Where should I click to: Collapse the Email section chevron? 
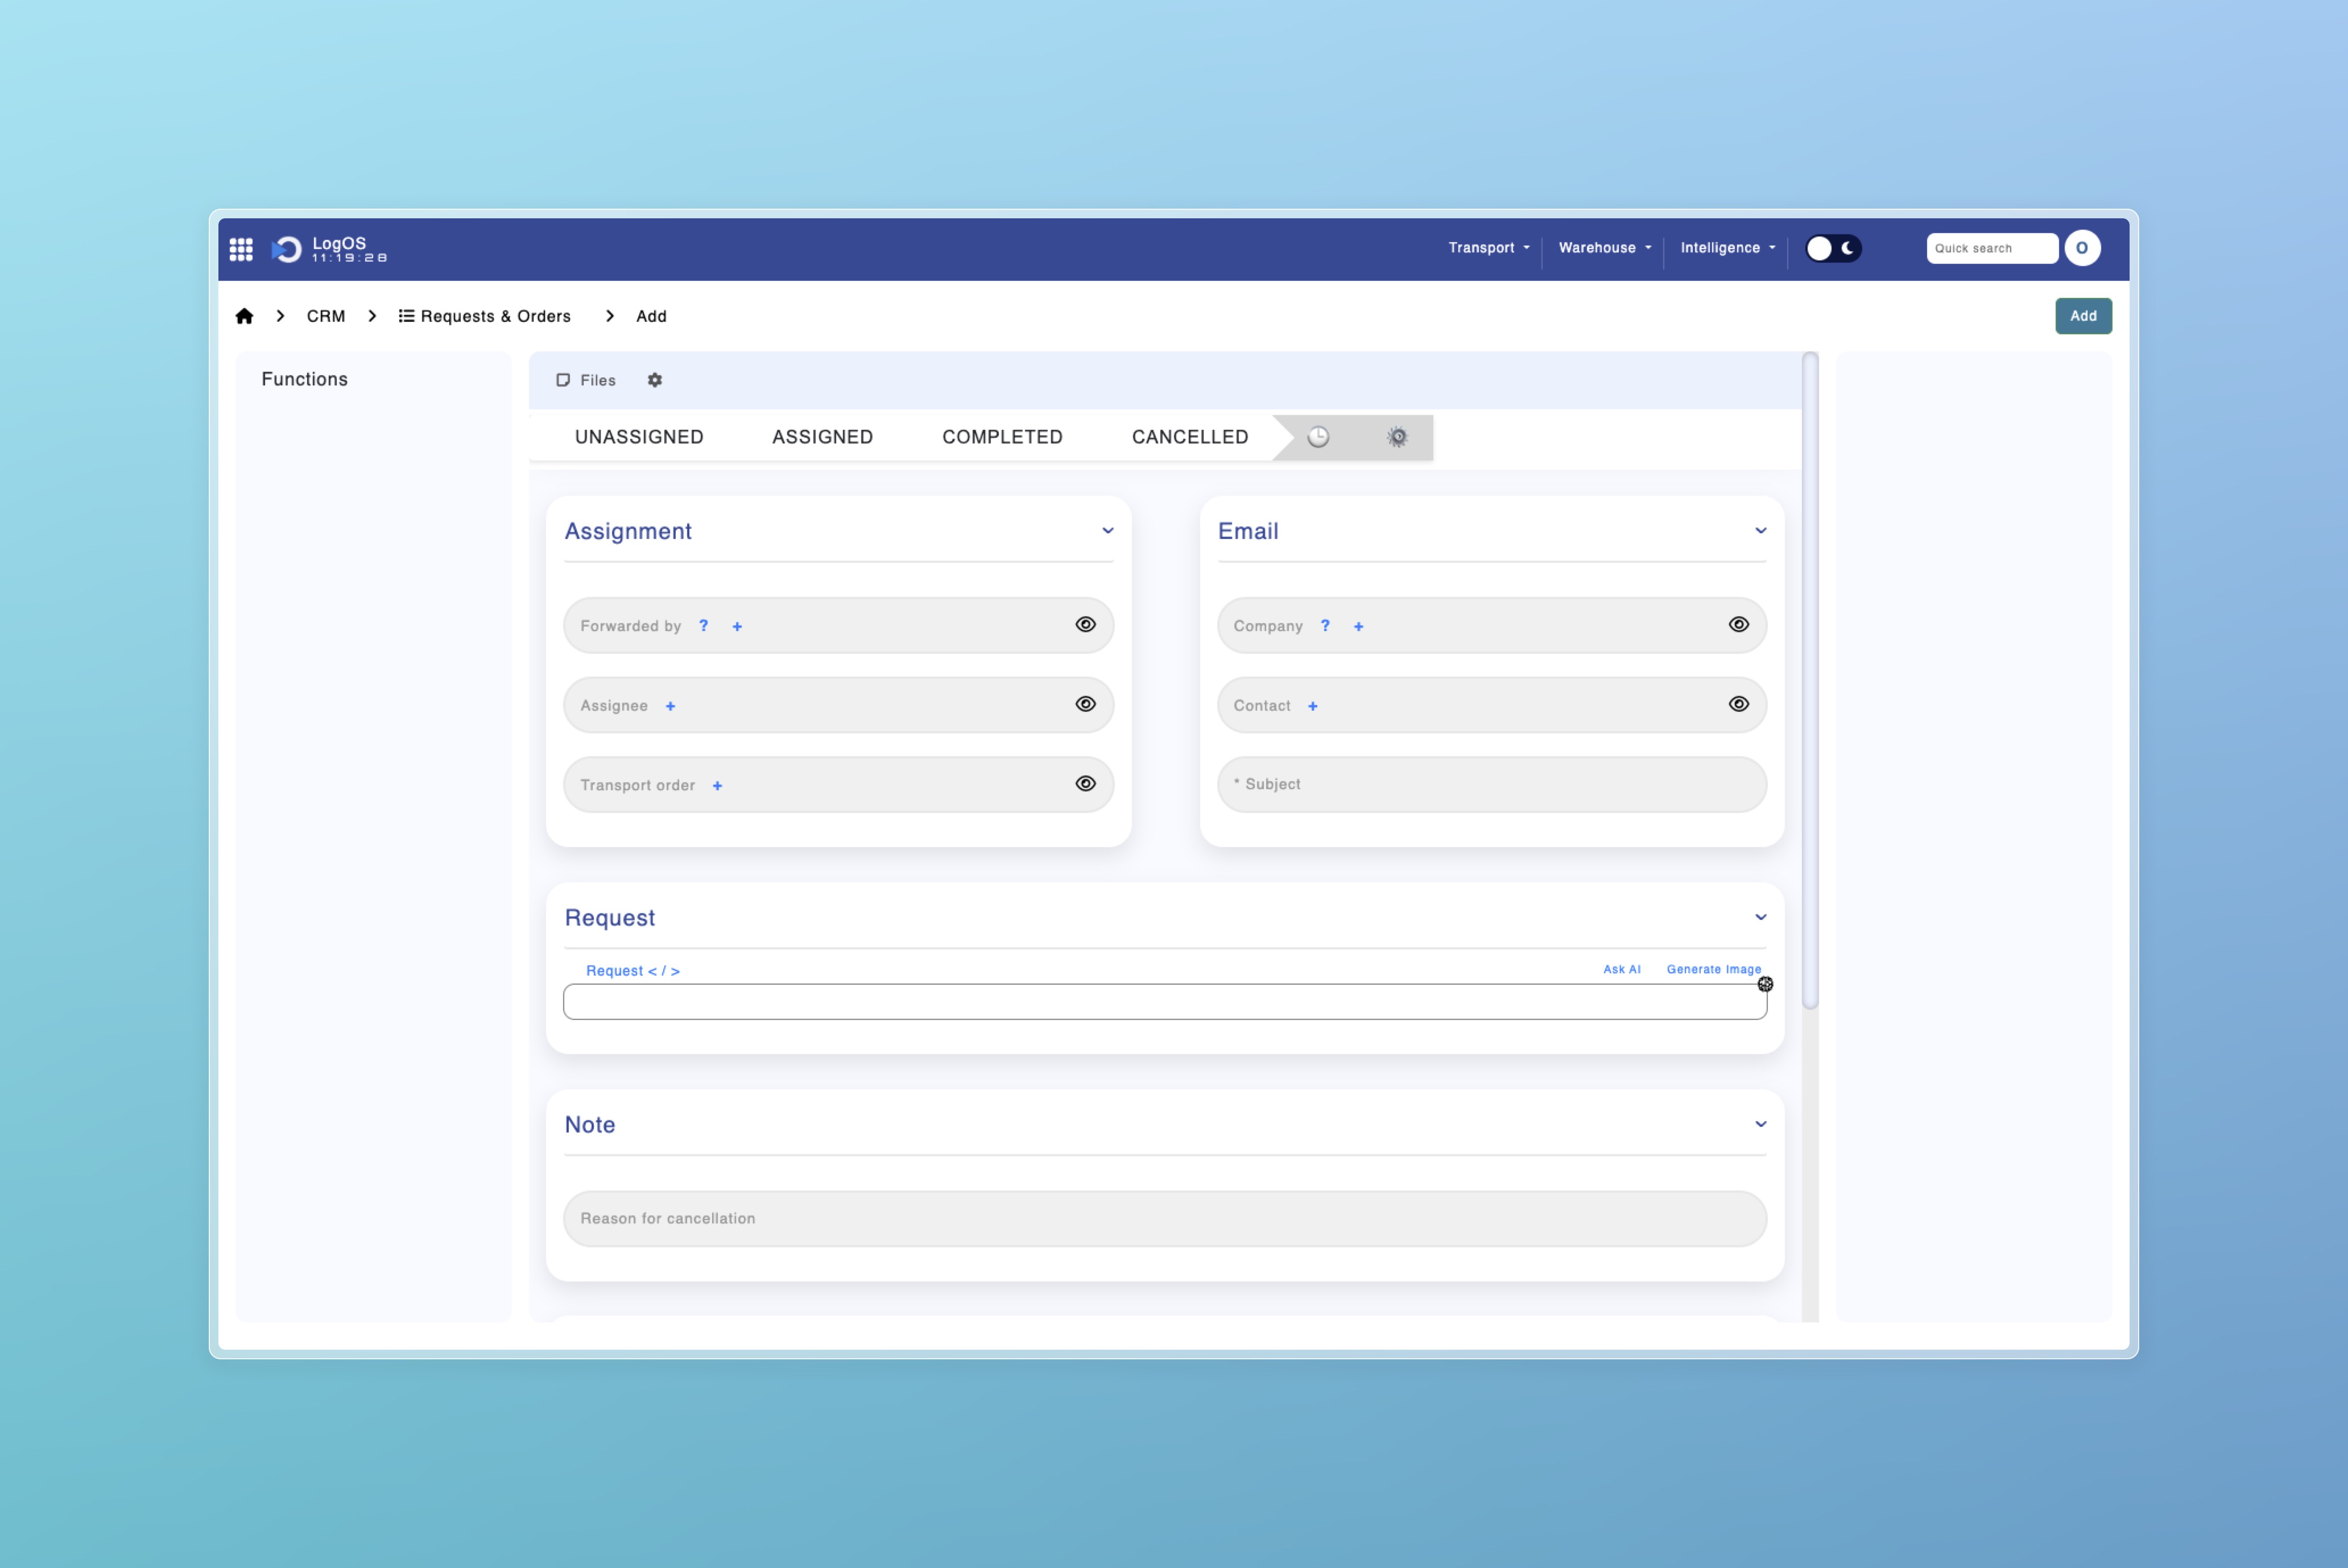pos(1761,530)
